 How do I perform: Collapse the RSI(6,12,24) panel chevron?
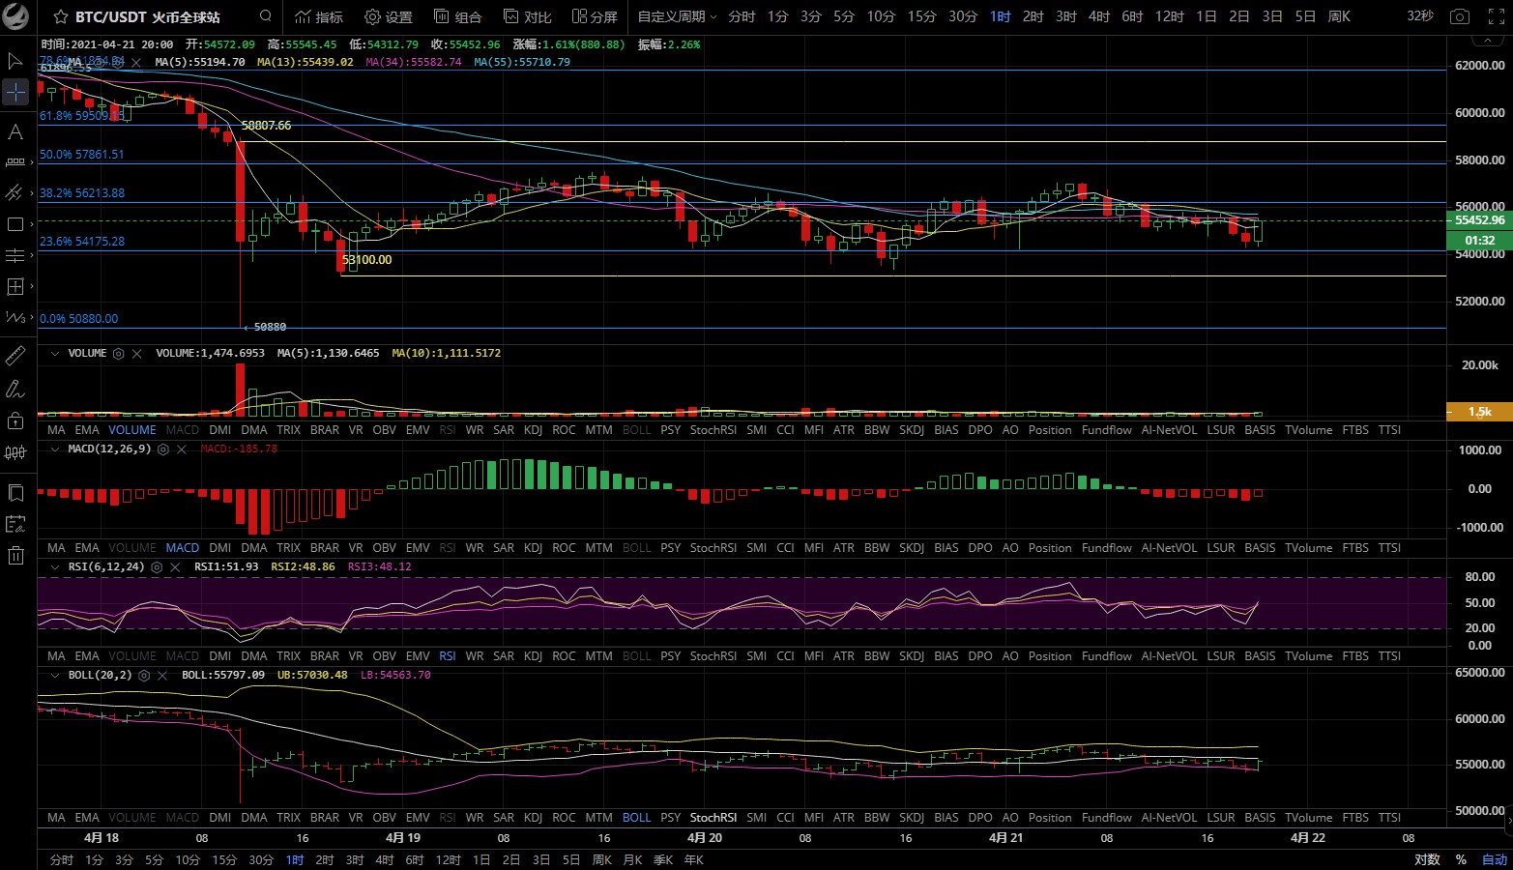click(55, 567)
